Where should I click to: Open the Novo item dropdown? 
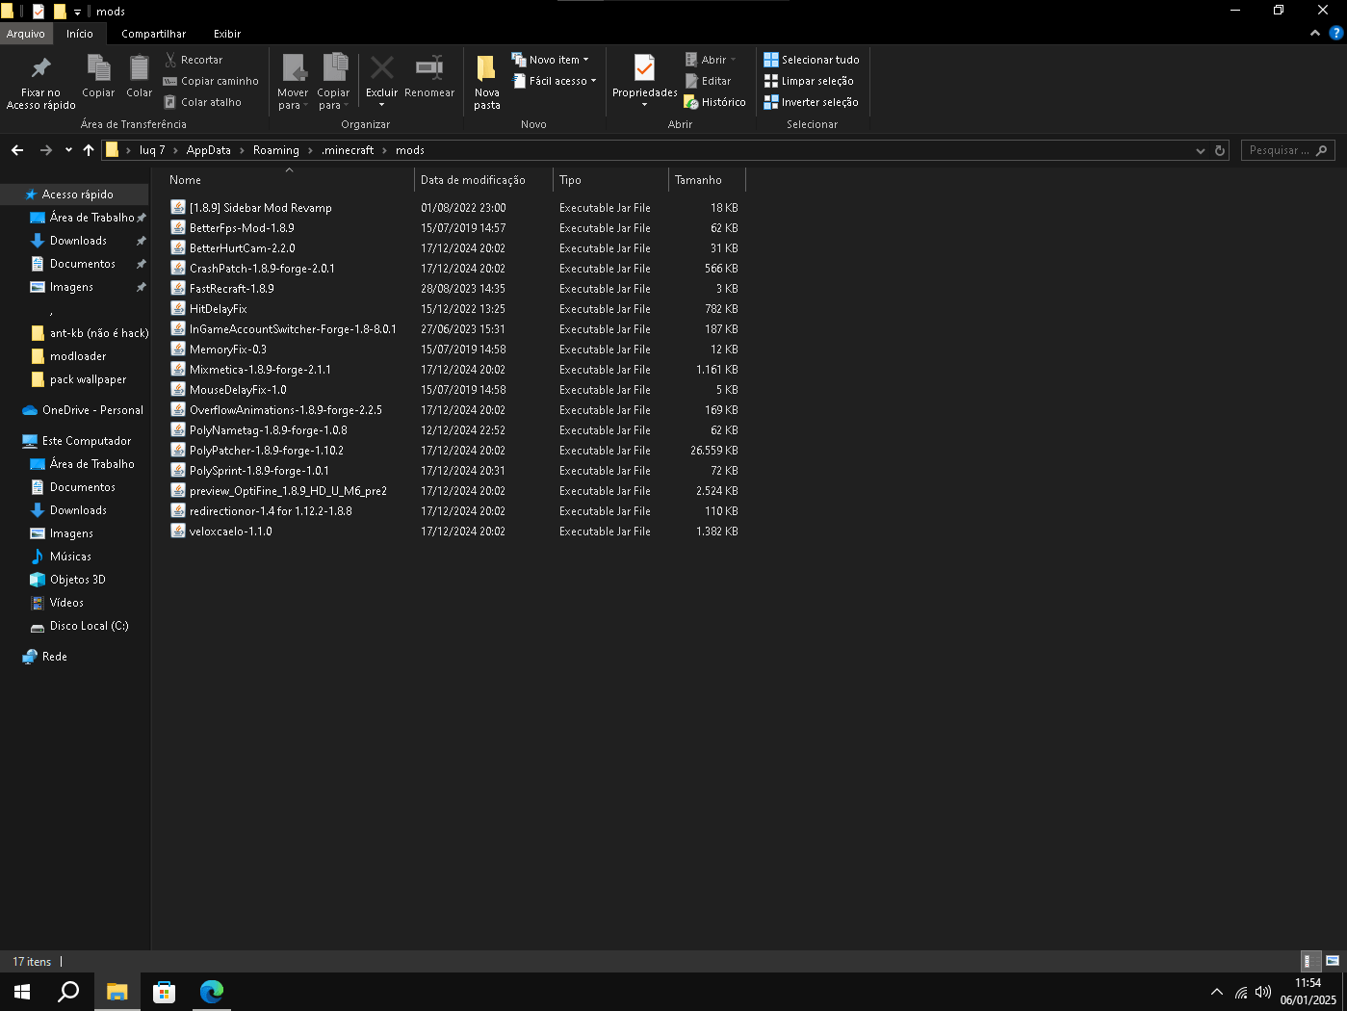pyautogui.click(x=550, y=60)
